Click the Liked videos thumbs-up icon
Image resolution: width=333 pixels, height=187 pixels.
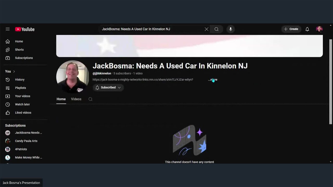point(8,113)
